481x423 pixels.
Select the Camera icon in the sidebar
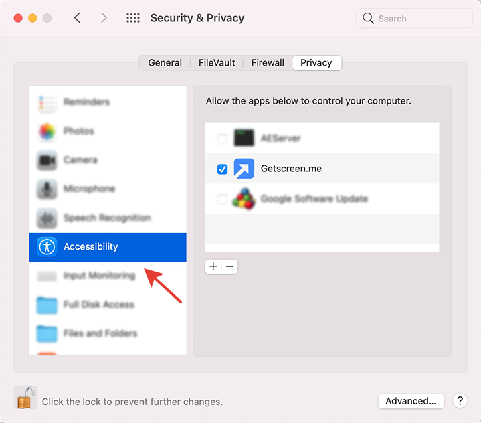47,160
